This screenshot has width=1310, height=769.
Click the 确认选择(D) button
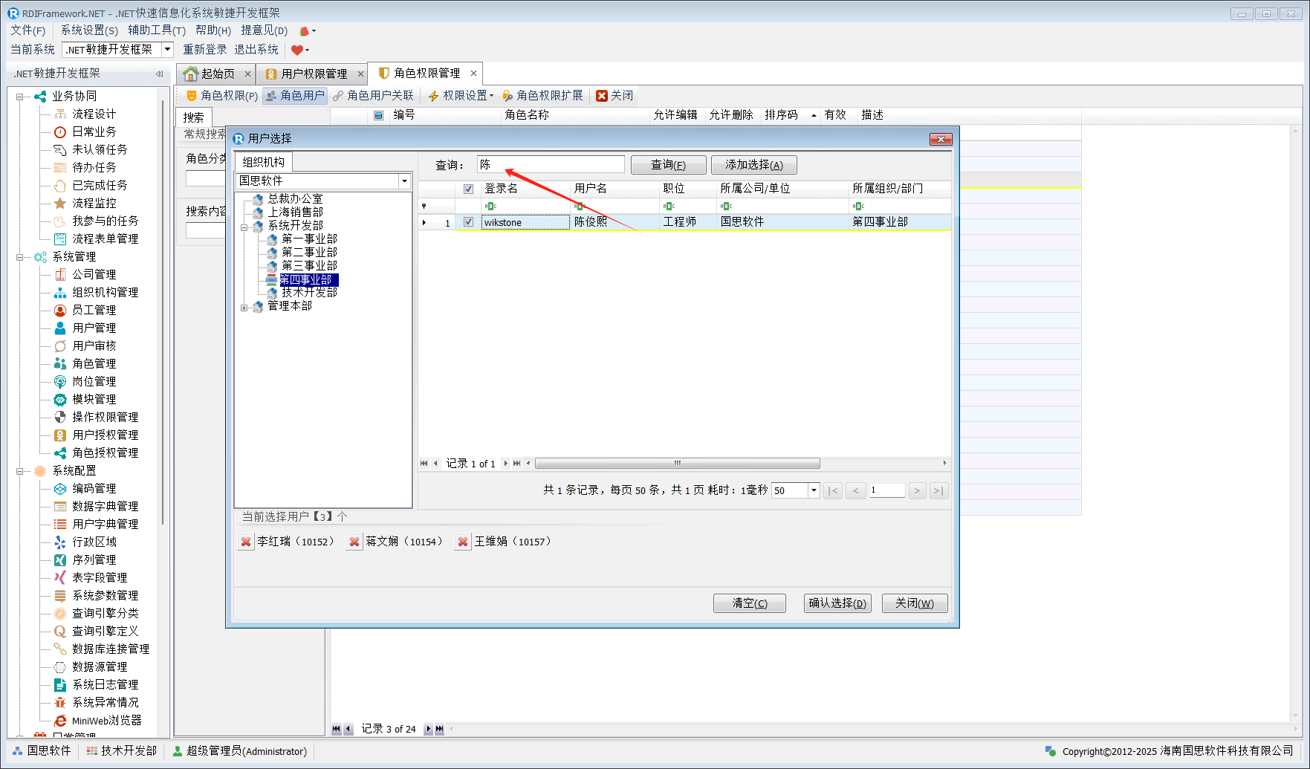(x=837, y=603)
